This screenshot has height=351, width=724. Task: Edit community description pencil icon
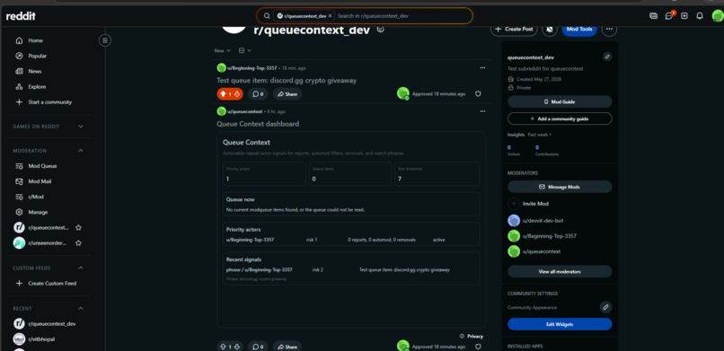[606, 57]
